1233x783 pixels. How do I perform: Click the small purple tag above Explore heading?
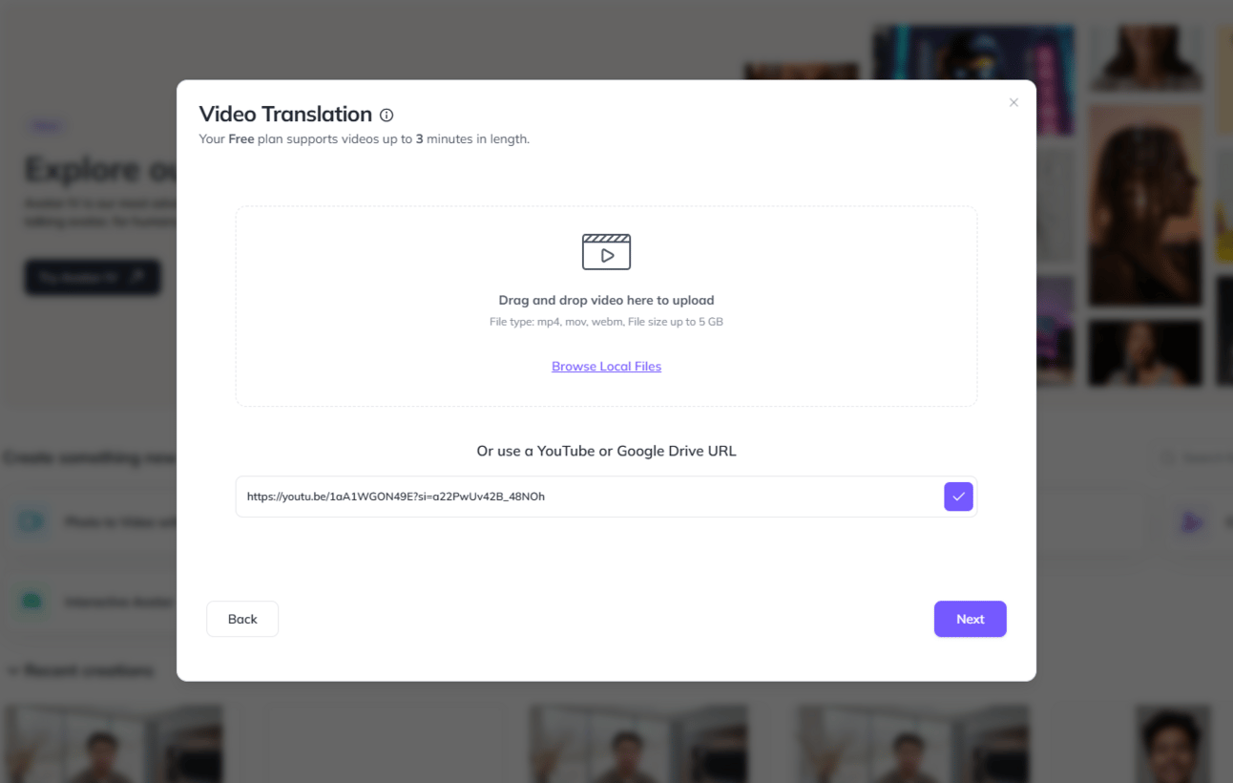click(45, 126)
